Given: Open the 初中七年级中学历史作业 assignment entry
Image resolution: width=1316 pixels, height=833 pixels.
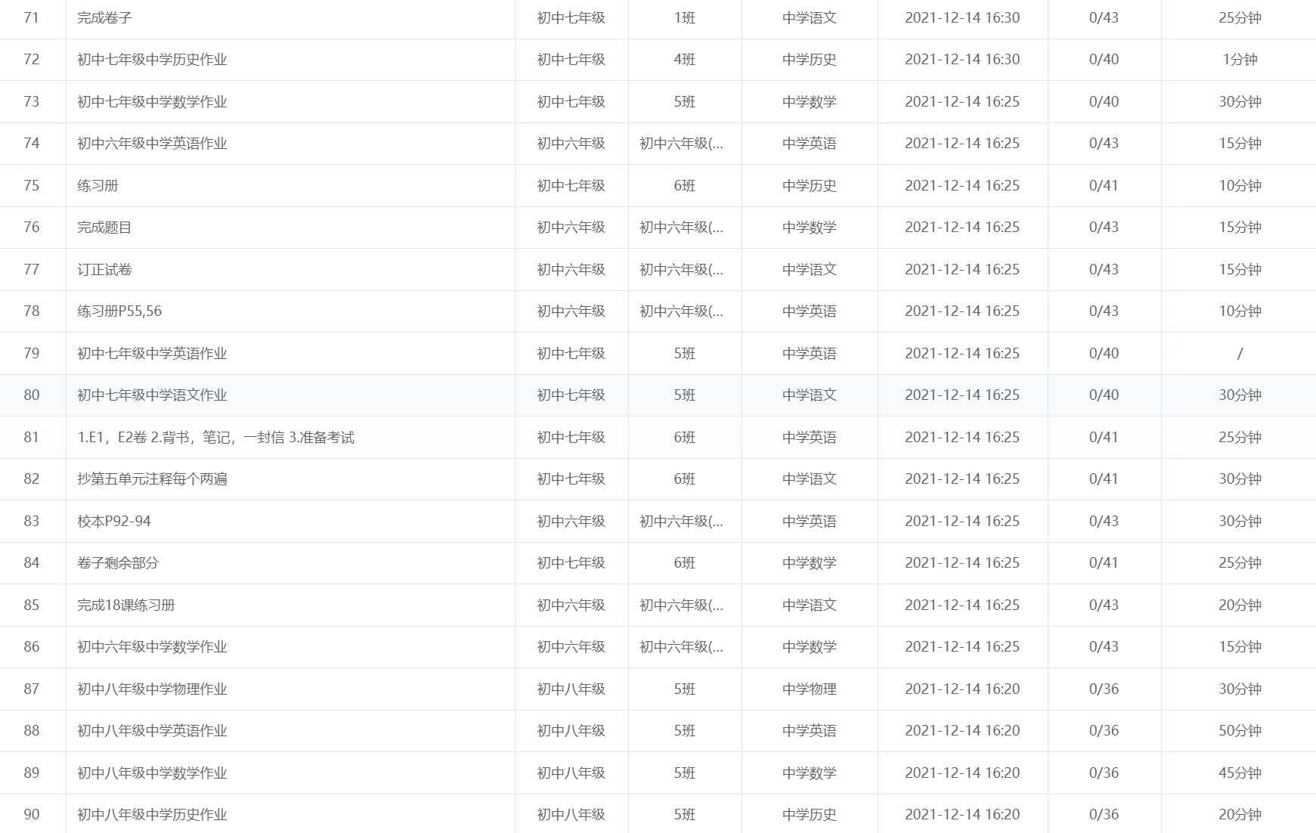Looking at the screenshot, I should tap(152, 59).
